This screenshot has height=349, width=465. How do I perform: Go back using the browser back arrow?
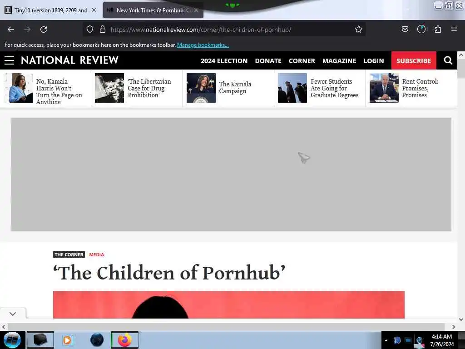(x=11, y=30)
